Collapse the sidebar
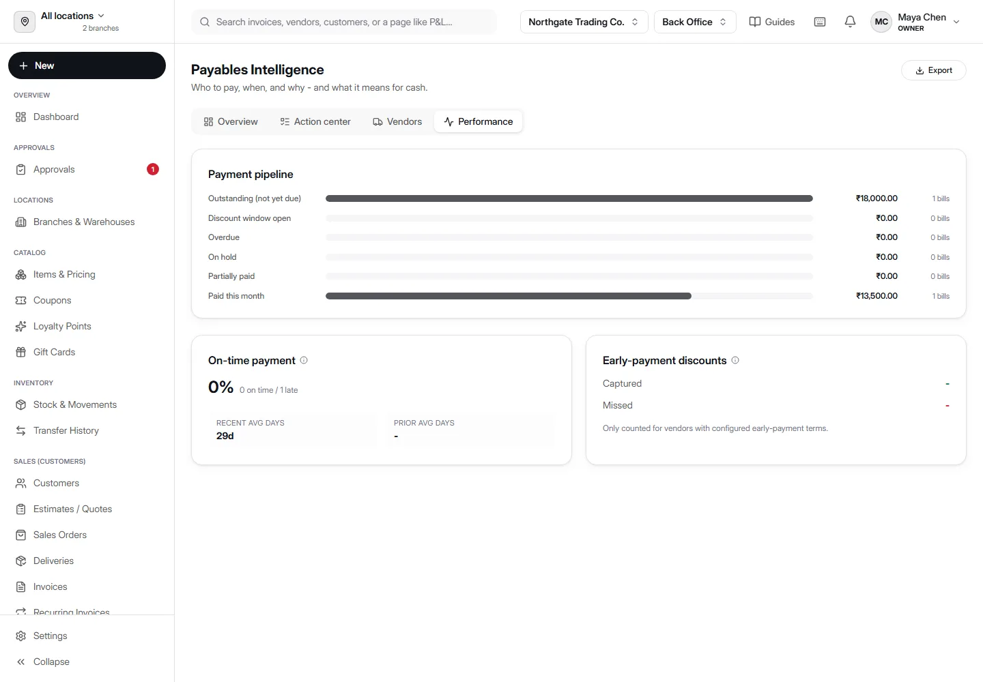The height and width of the screenshot is (682, 983). [x=87, y=662]
